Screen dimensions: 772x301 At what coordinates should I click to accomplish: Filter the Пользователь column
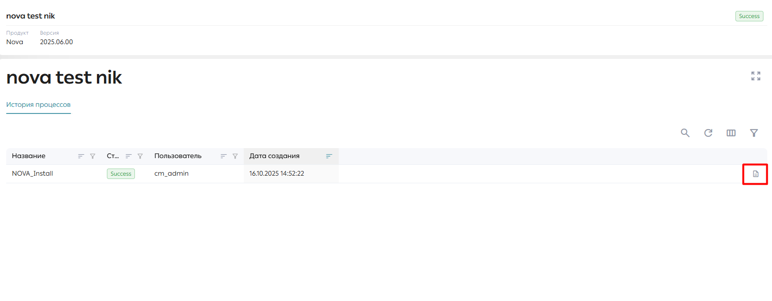click(x=235, y=156)
